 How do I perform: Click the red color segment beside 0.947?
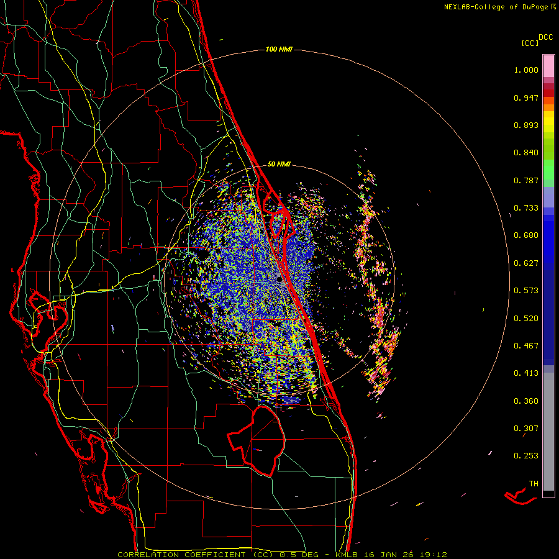(548, 93)
